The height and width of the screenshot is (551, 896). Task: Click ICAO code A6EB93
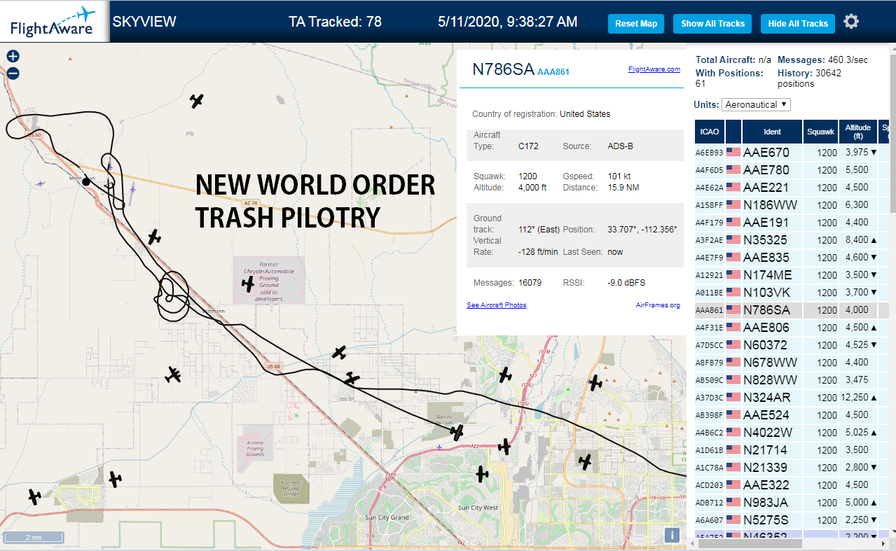point(709,153)
